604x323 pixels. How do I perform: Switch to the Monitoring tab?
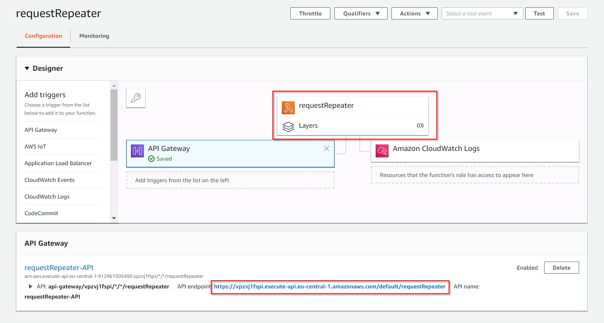94,36
